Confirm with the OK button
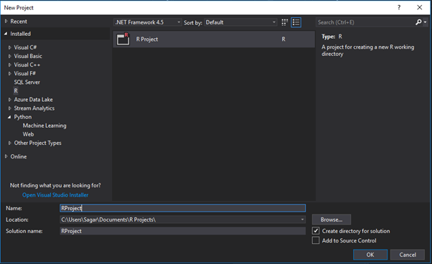 [370, 255]
